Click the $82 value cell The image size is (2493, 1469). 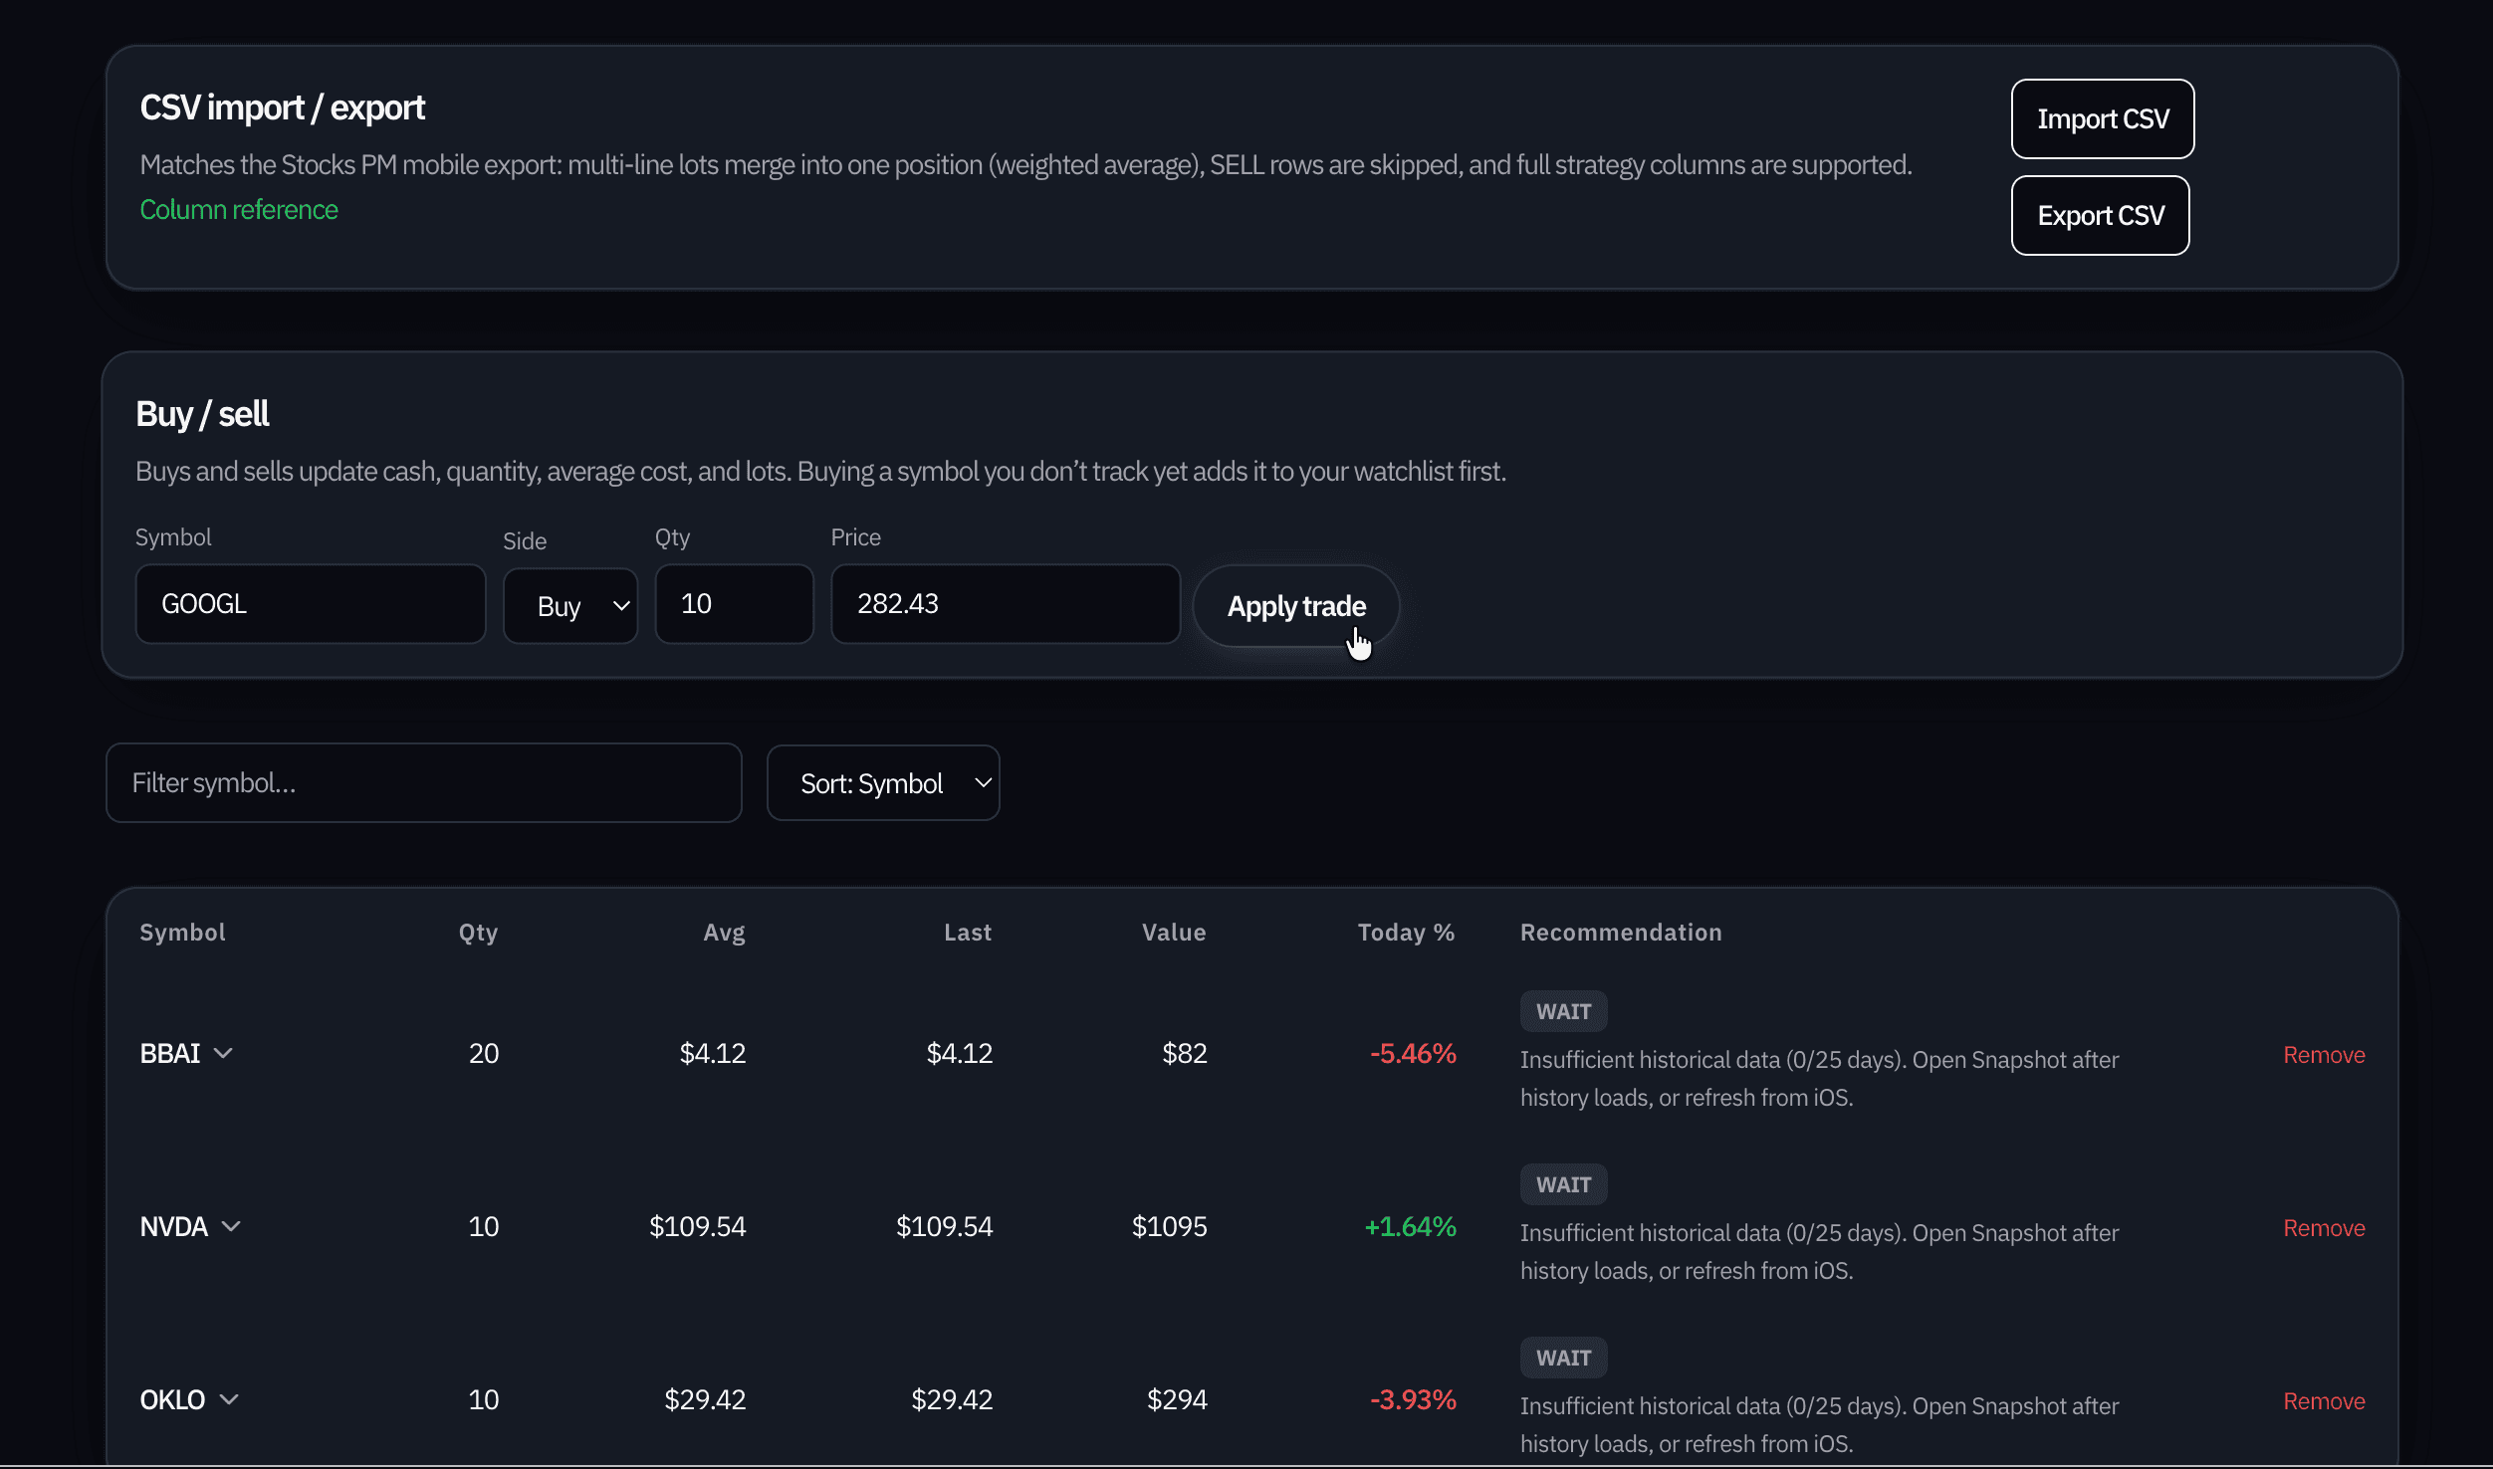pos(1185,1053)
